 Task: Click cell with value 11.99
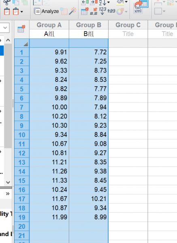point(49,217)
